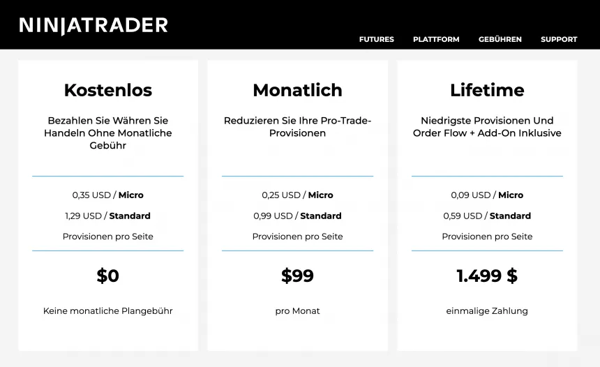Click the NinjaTrader logo
Viewport: 600px width, 367px height.
click(93, 26)
